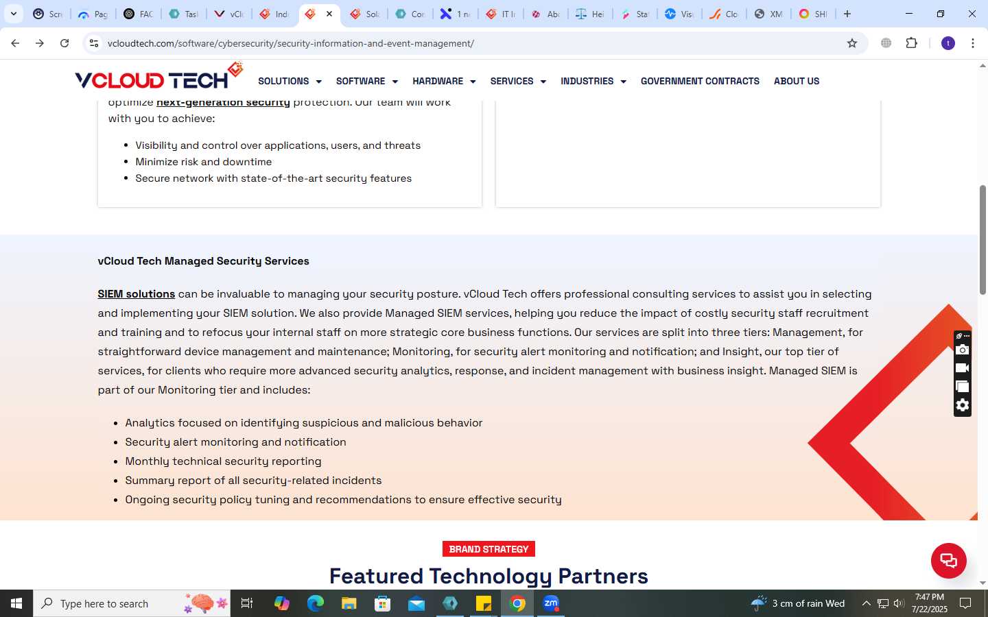
Task: Open the Chrome profile avatar
Action: point(948,43)
